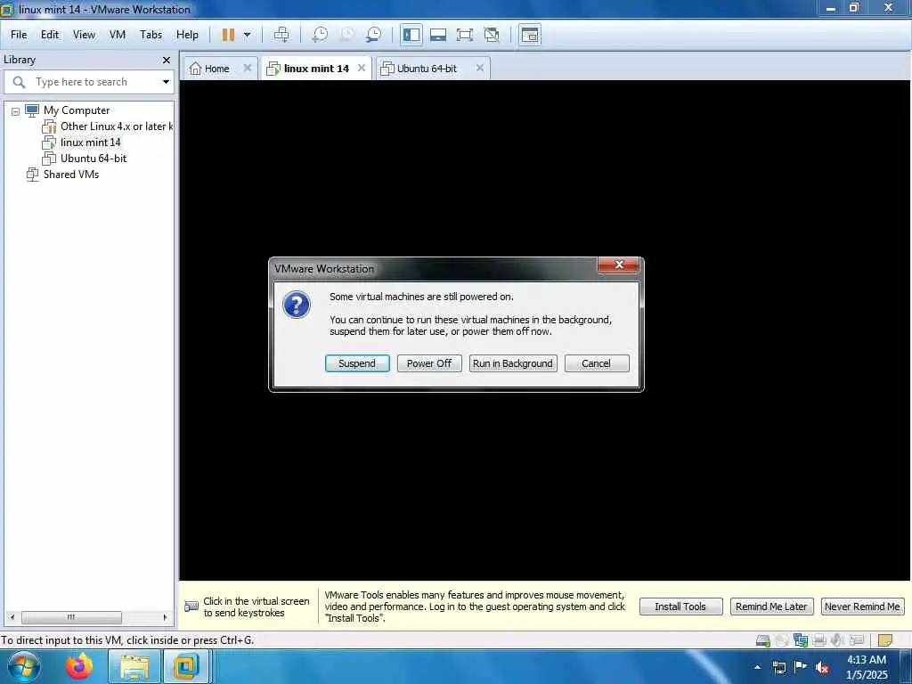
Task: Click the taskbar clock showing 4:13 AM
Action: 867,667
